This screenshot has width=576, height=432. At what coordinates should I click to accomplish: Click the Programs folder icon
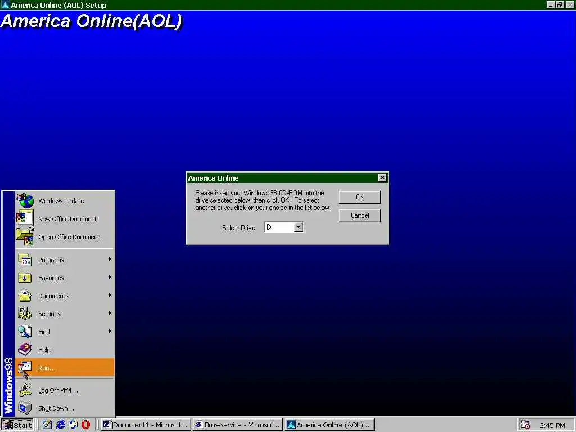[25, 260]
